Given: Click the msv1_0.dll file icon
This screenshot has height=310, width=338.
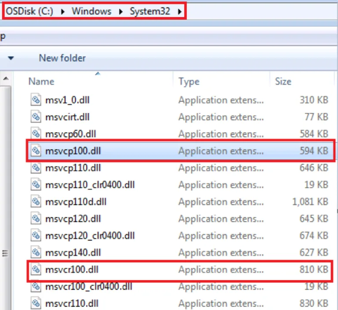Looking at the screenshot, I should (x=36, y=100).
